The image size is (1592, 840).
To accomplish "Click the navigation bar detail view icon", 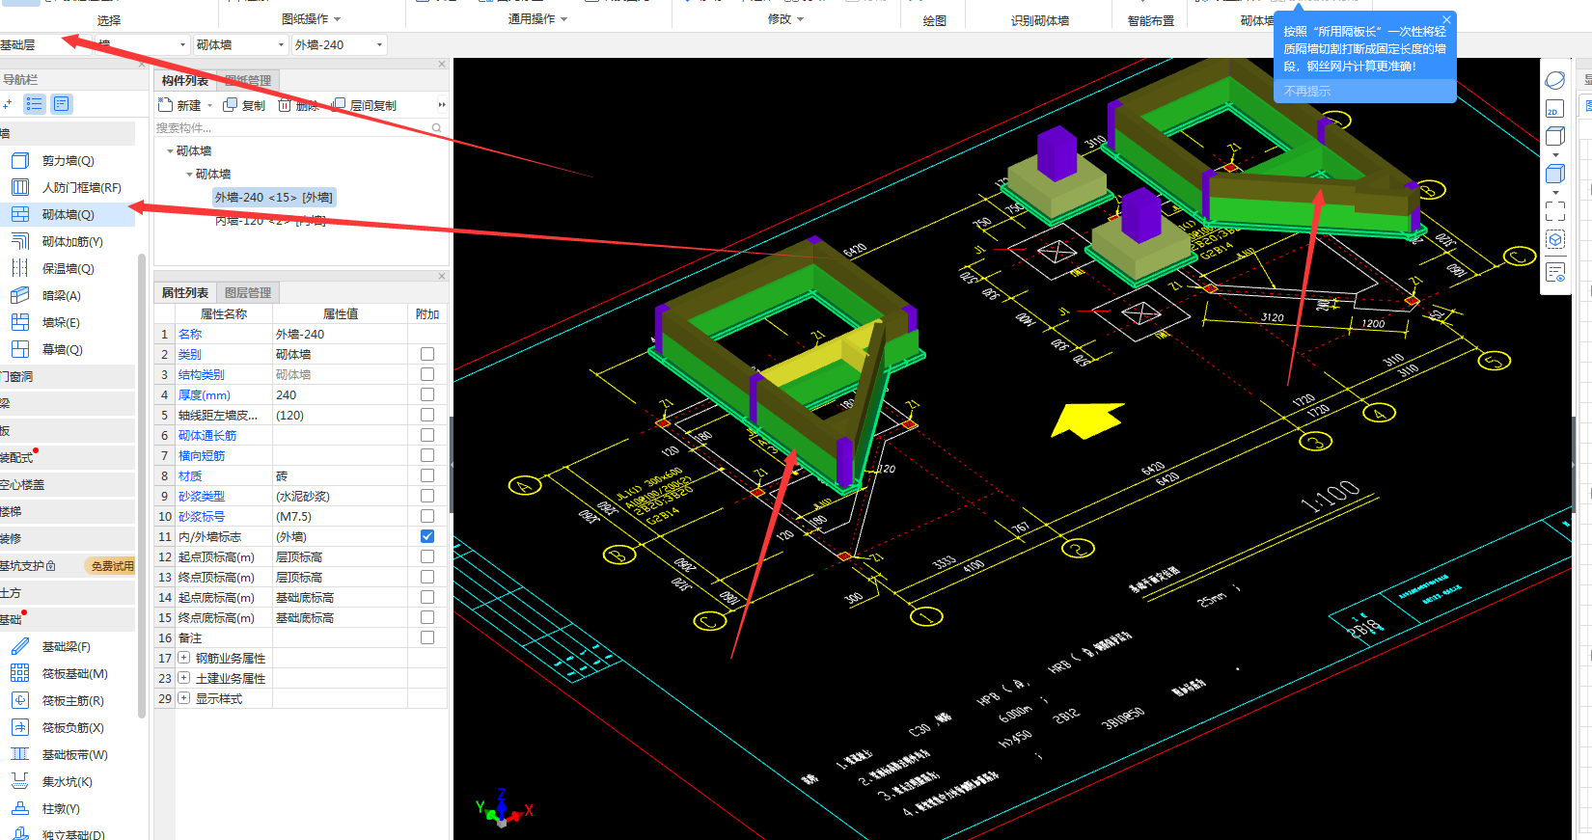I will (62, 104).
